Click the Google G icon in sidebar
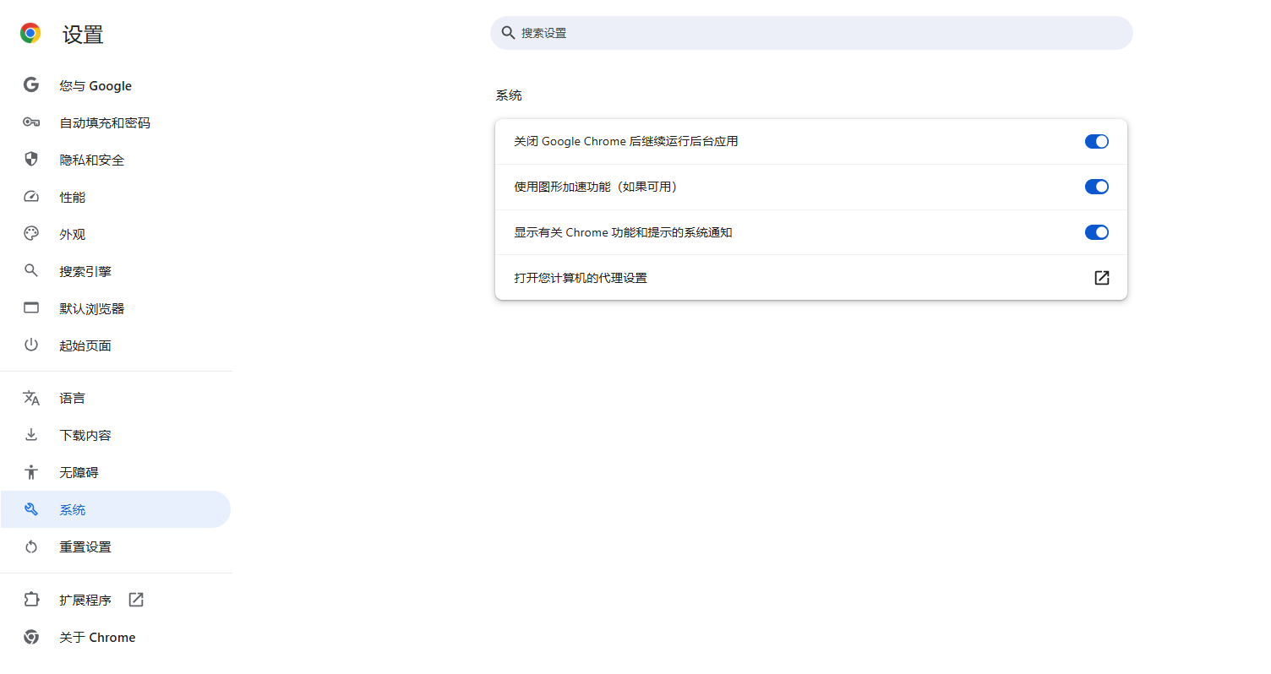The image size is (1271, 674). 31,85
